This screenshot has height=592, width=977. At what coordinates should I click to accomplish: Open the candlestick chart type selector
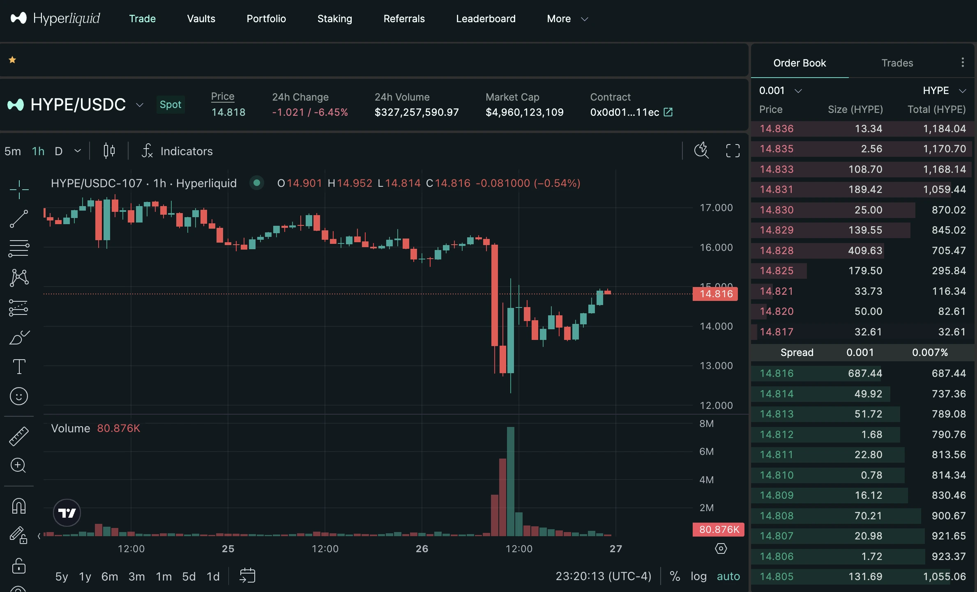(109, 151)
